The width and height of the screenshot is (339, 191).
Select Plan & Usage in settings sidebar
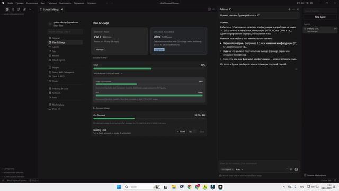(x=65, y=42)
